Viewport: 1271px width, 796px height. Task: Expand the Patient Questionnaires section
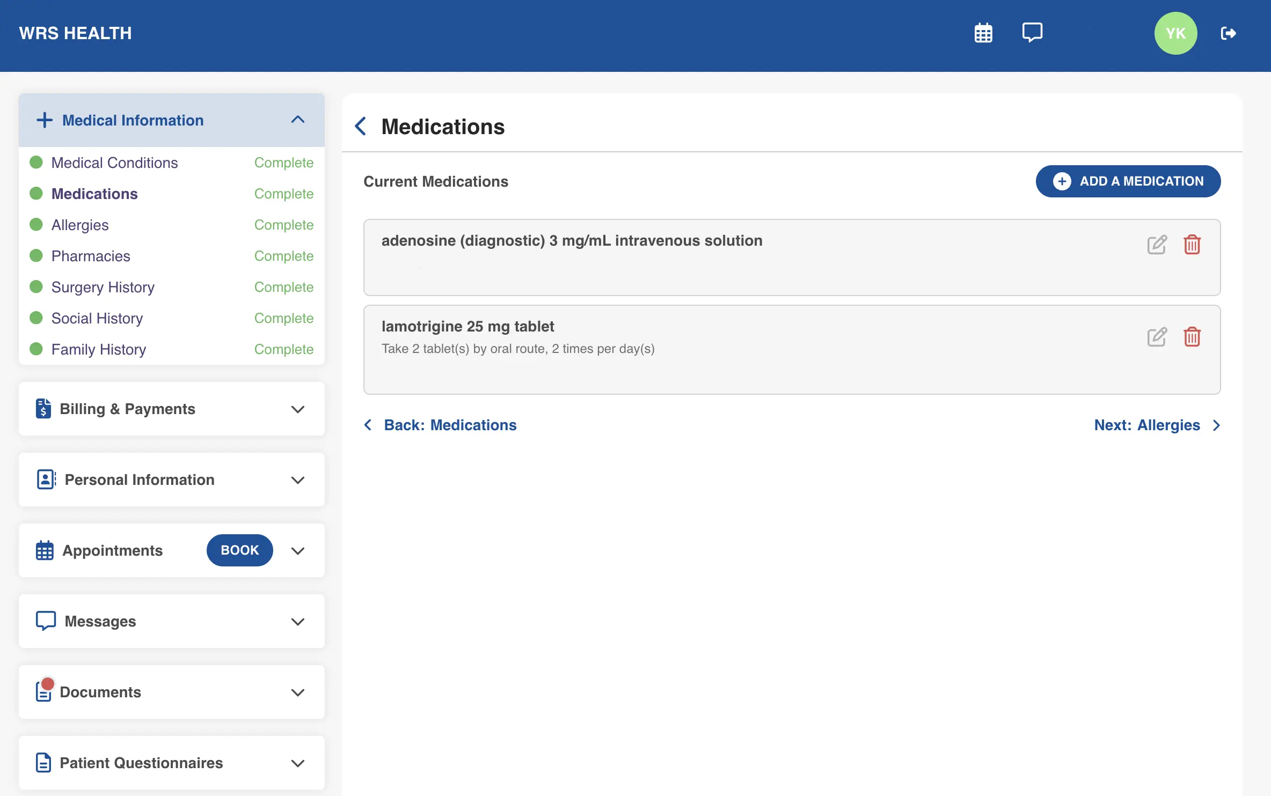click(298, 763)
